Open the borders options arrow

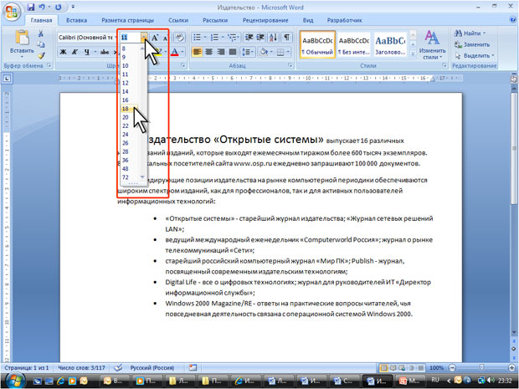pos(288,52)
